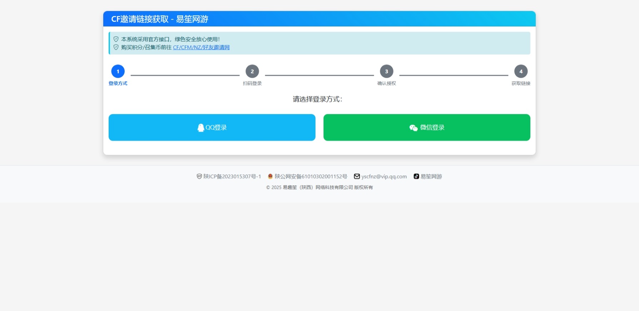Open the 陕公网安备61010302001152号 link
Screen dimensions: 639x311
point(311,177)
